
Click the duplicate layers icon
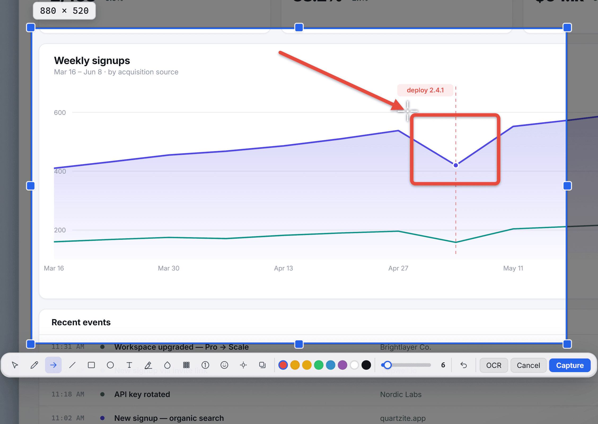pos(262,365)
